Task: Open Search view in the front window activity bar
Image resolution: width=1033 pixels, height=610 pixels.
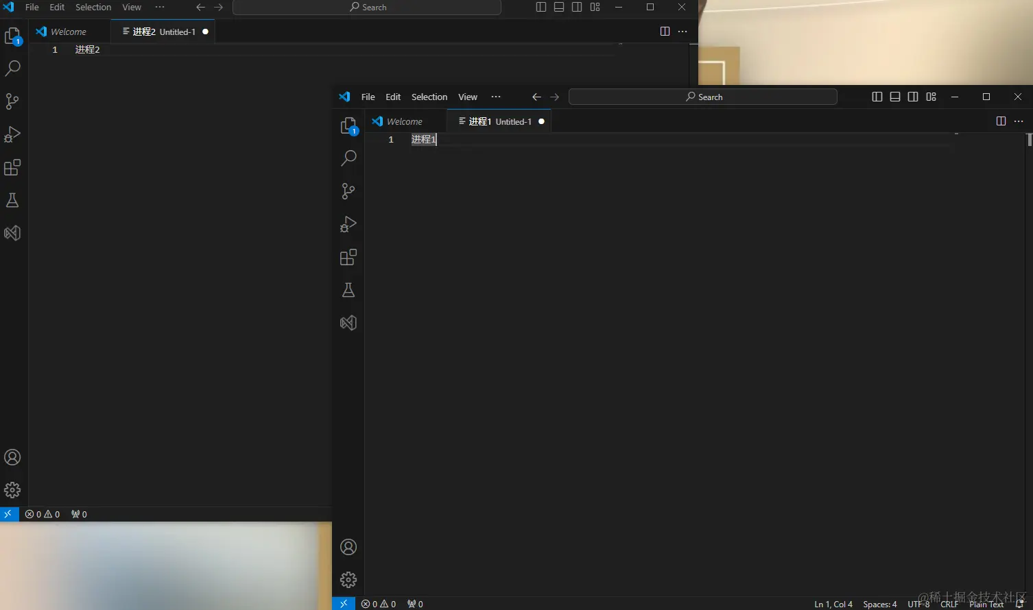Action: tap(348, 158)
